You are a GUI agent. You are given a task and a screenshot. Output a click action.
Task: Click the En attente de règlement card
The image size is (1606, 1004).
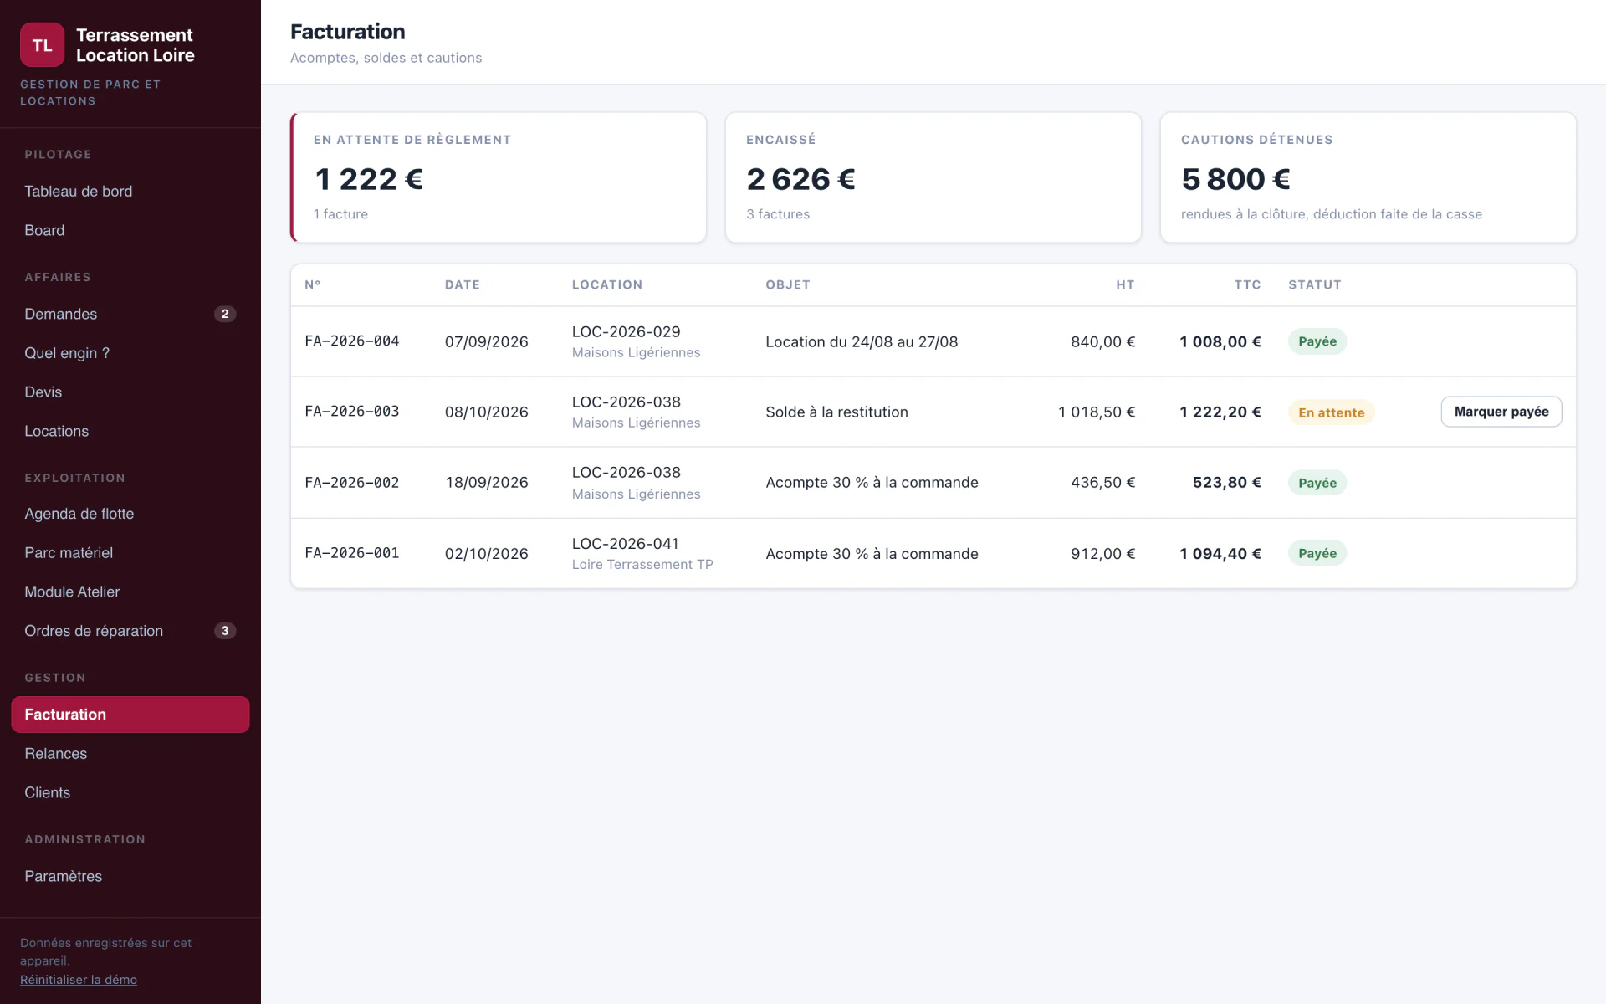(499, 177)
